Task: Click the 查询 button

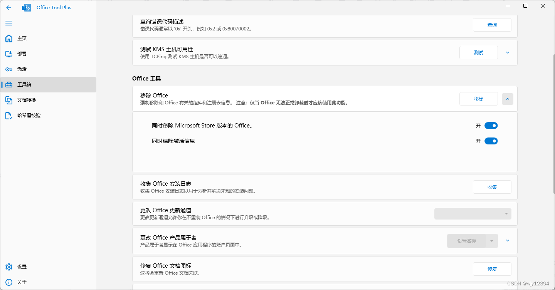Action: click(x=492, y=25)
